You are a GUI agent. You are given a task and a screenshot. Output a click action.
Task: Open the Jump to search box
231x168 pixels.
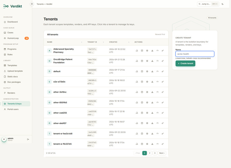(208, 4)
